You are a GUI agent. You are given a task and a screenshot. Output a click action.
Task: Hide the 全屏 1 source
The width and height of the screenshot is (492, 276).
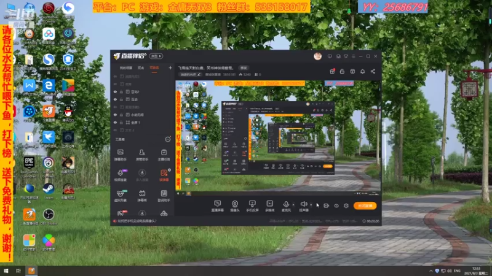(115, 122)
